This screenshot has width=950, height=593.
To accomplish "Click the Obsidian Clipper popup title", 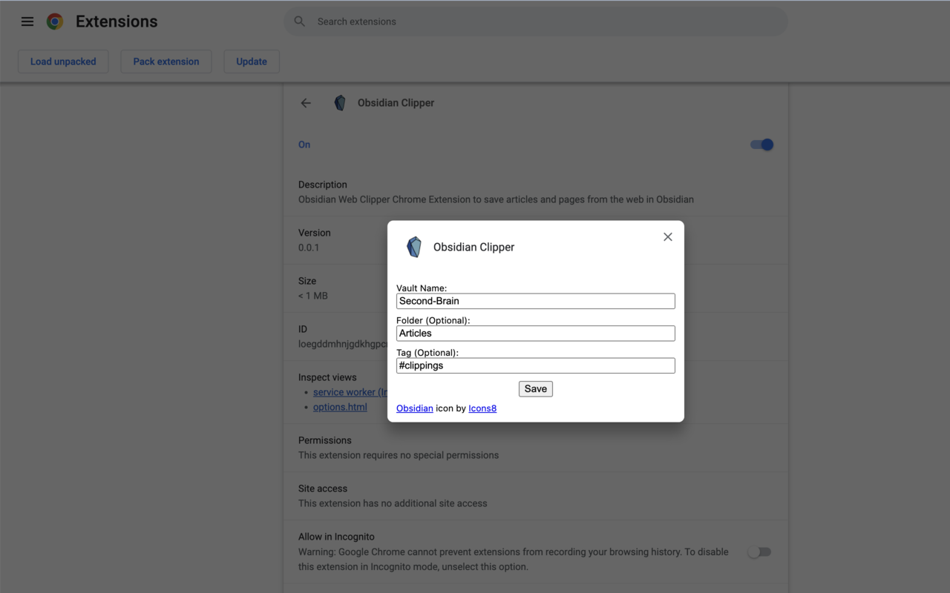I will (x=474, y=247).
